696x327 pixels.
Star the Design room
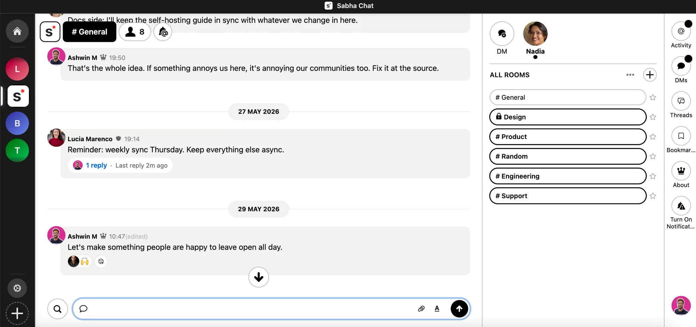tap(653, 117)
